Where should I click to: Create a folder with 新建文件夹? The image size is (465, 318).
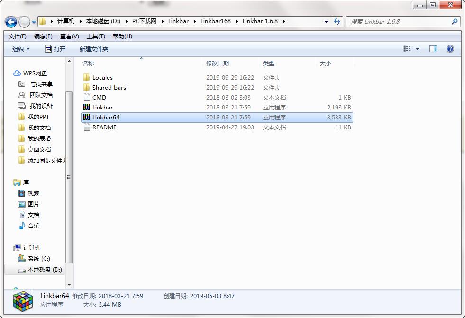[94, 49]
